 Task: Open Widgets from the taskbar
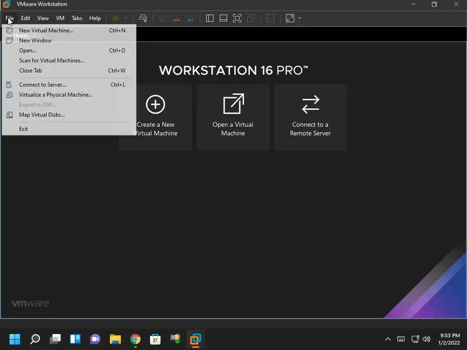75,339
